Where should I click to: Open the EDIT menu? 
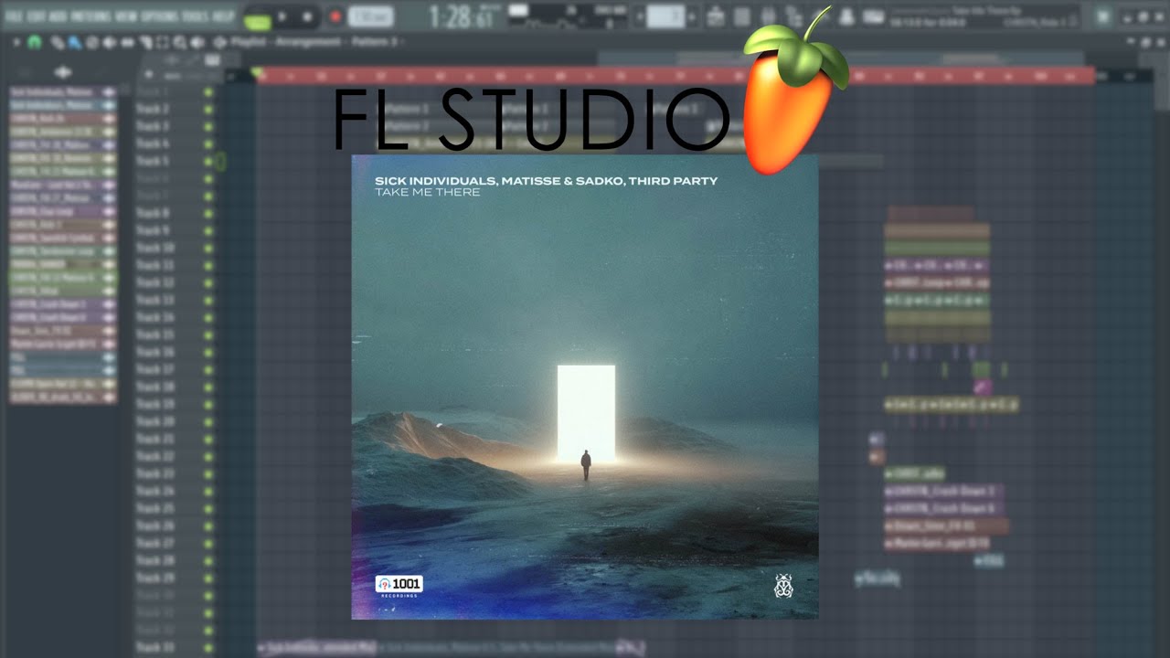tap(37, 16)
